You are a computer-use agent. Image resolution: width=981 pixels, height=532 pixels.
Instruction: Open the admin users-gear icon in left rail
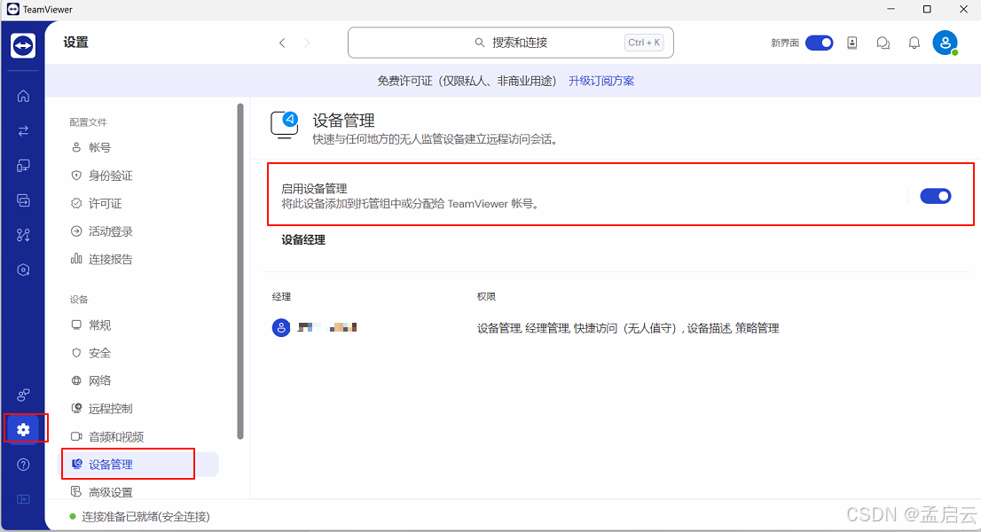(x=23, y=395)
